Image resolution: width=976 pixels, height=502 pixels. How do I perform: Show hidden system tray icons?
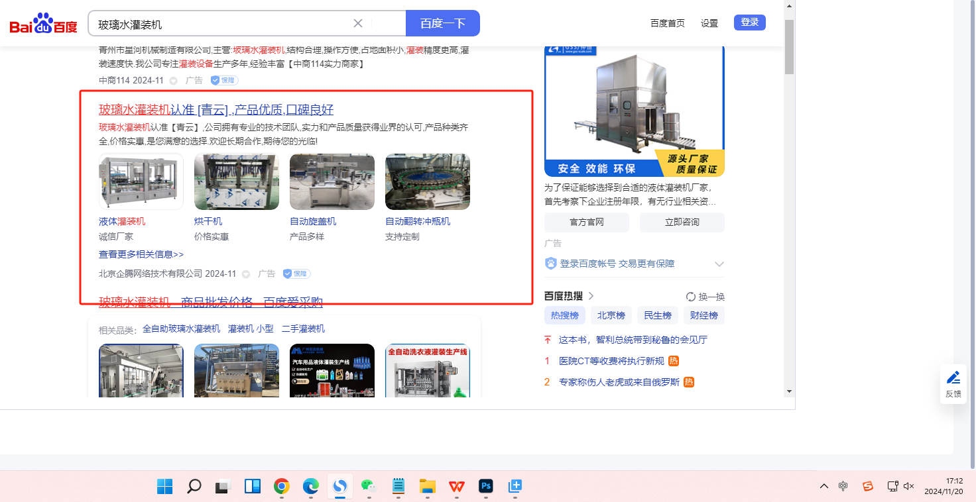tap(823, 486)
